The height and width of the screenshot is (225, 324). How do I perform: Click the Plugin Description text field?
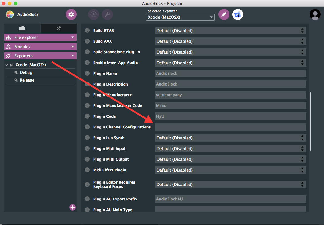230,84
